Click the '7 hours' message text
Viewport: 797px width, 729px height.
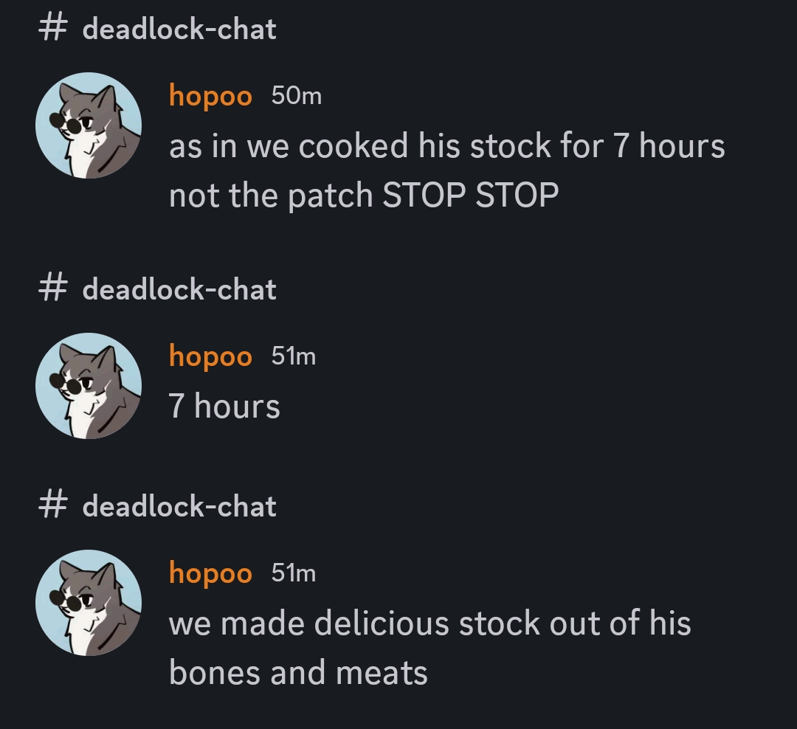click(x=224, y=407)
